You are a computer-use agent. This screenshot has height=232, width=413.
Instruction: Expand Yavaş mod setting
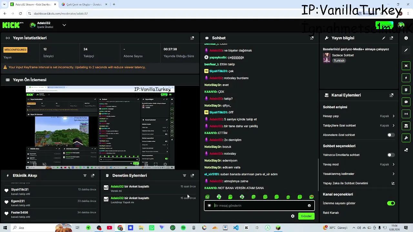coord(359,164)
